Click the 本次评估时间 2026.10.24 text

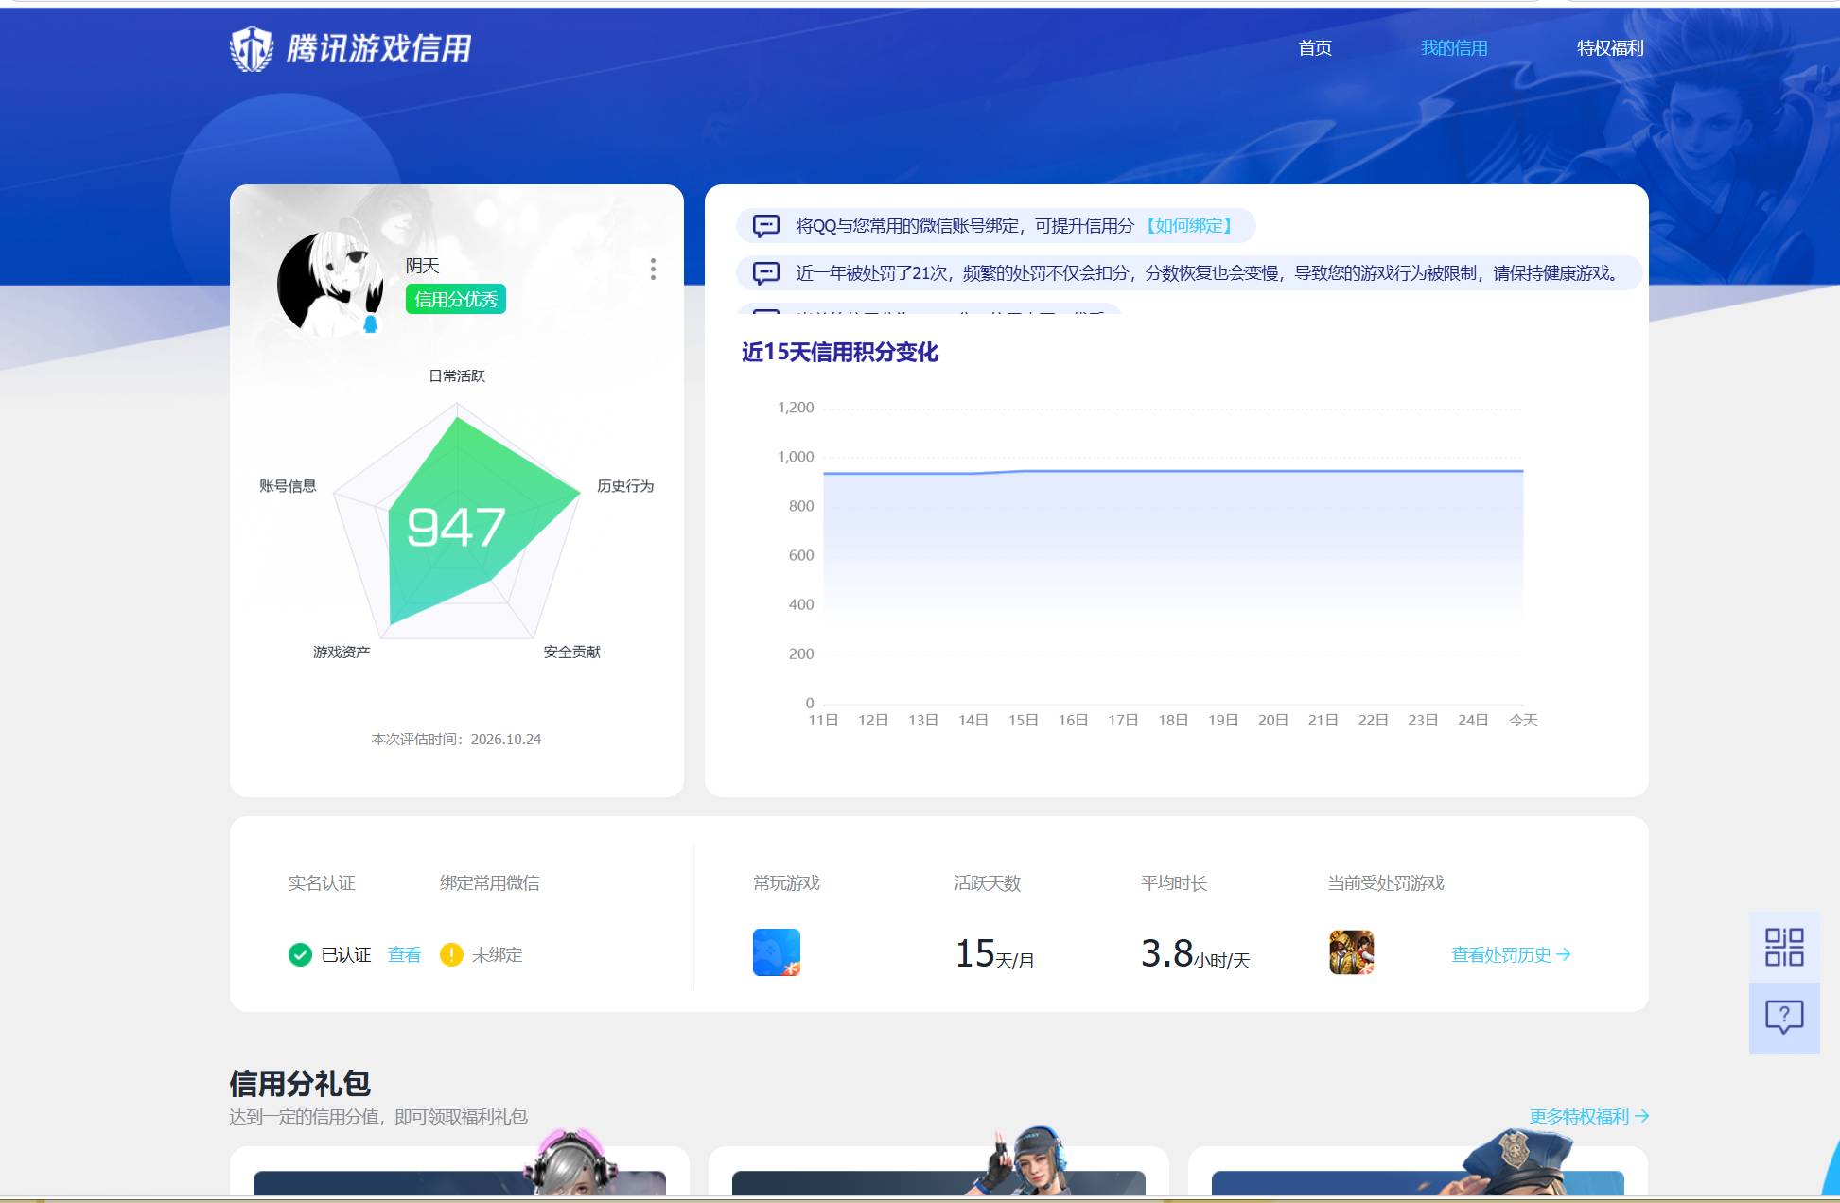[456, 740]
